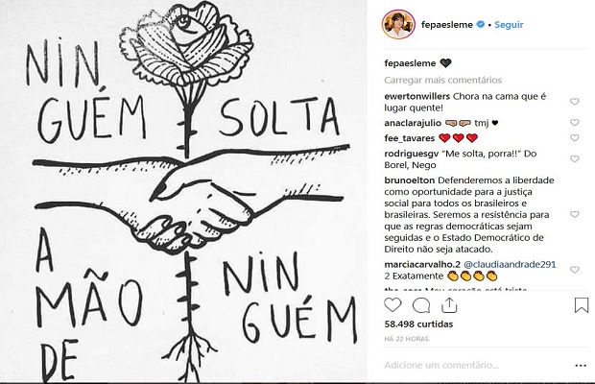Like the post with the heart icon

pyautogui.click(x=393, y=305)
